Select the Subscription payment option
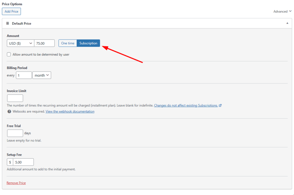 click(88, 43)
